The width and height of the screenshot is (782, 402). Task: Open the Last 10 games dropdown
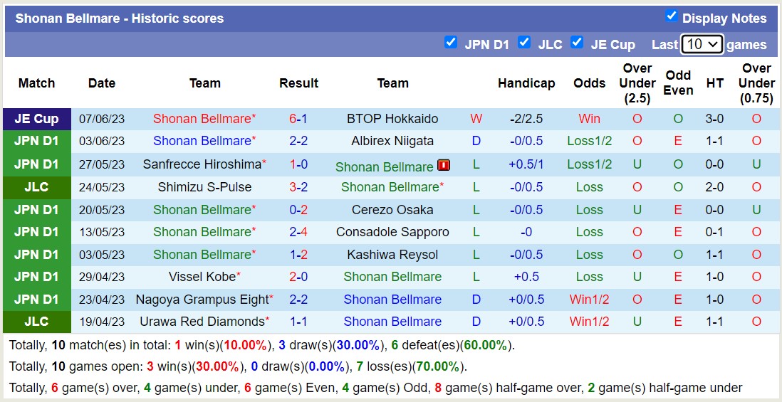[x=702, y=44]
